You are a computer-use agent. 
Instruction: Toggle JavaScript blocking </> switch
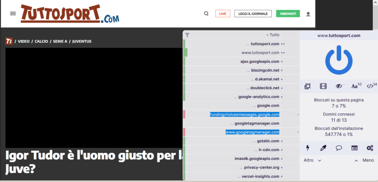coord(371,86)
